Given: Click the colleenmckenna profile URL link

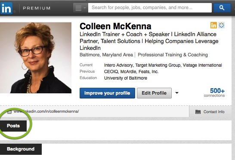Looking at the screenshot, I should click(x=46, y=111).
